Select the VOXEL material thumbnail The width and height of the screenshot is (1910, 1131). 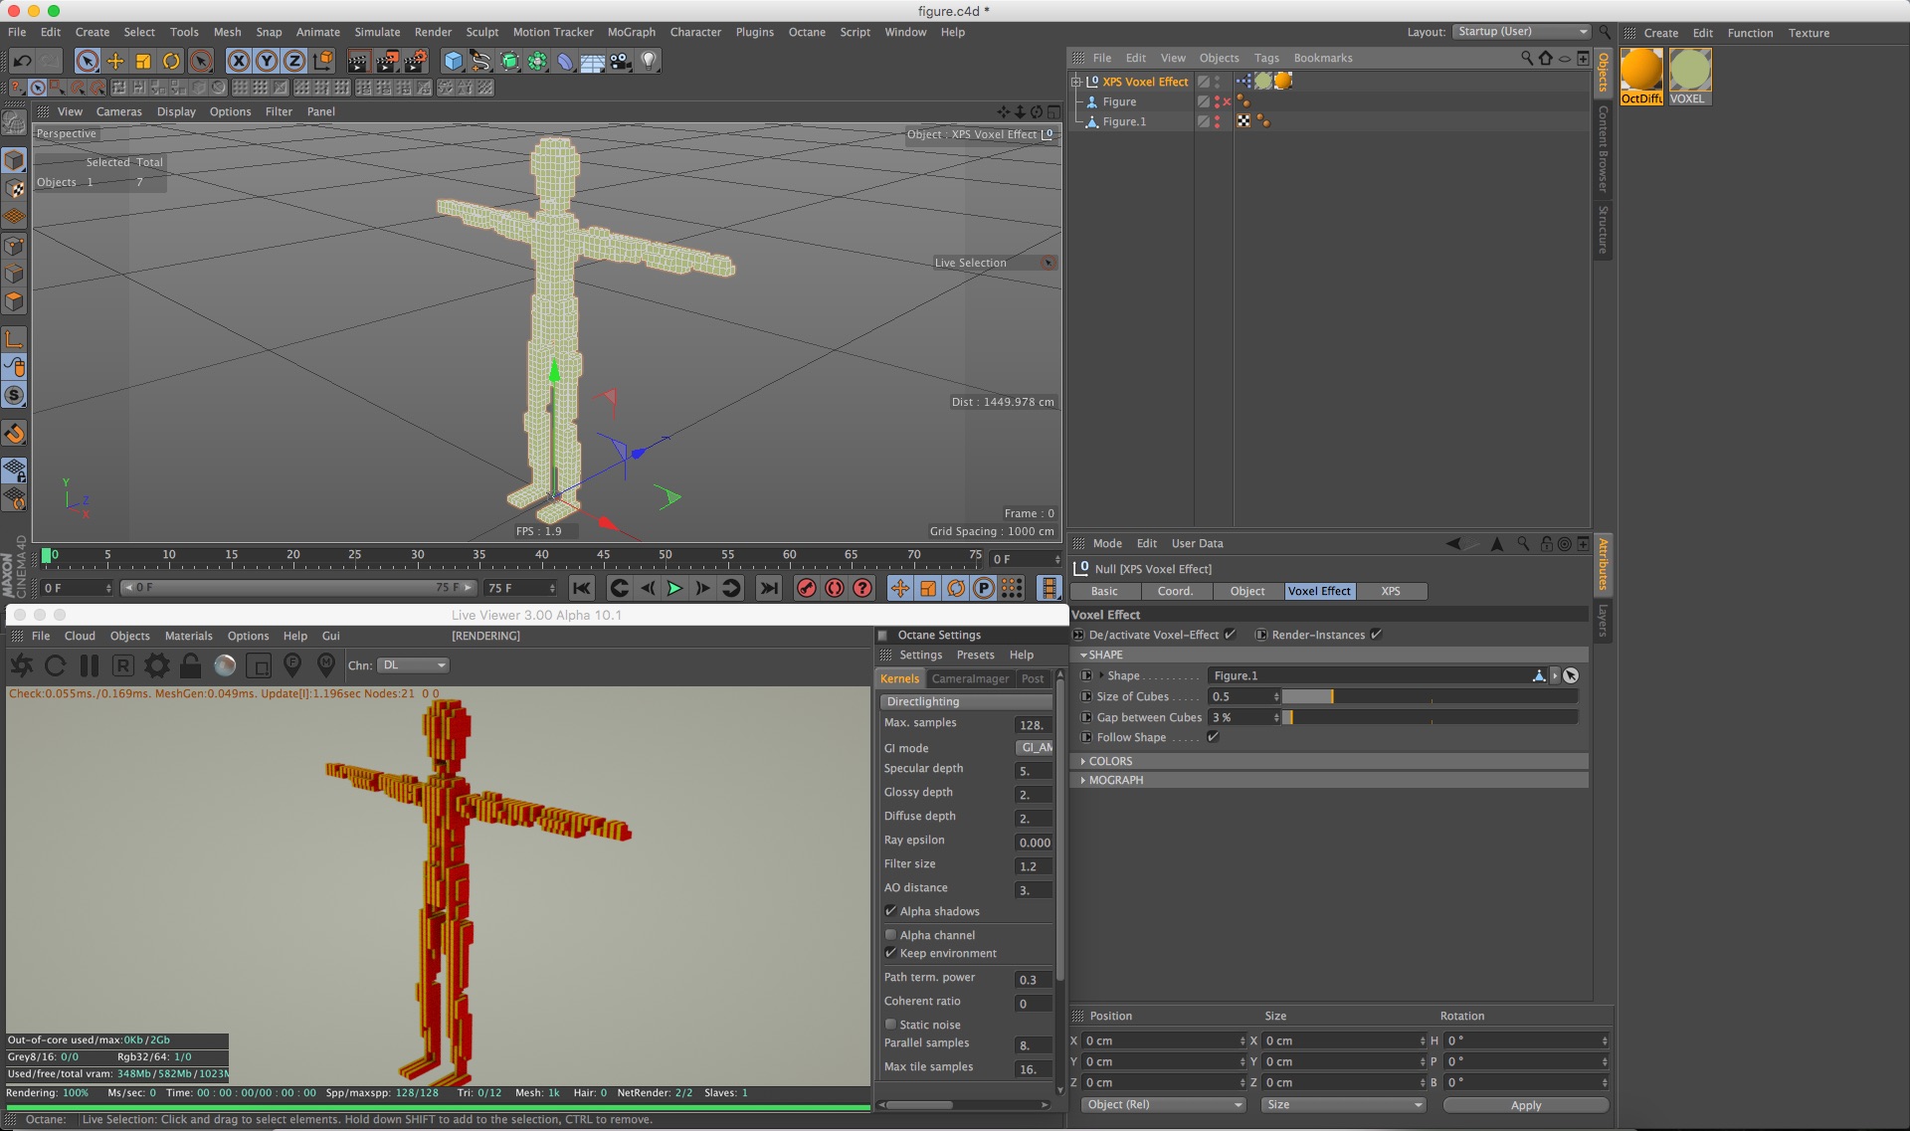[1689, 72]
